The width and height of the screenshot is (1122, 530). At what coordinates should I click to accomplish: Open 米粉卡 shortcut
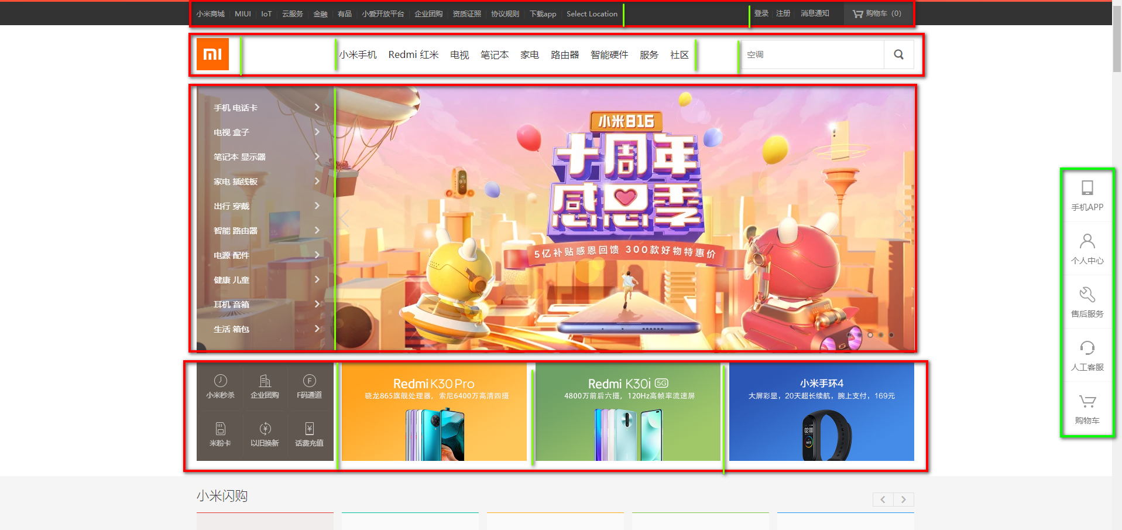220,435
